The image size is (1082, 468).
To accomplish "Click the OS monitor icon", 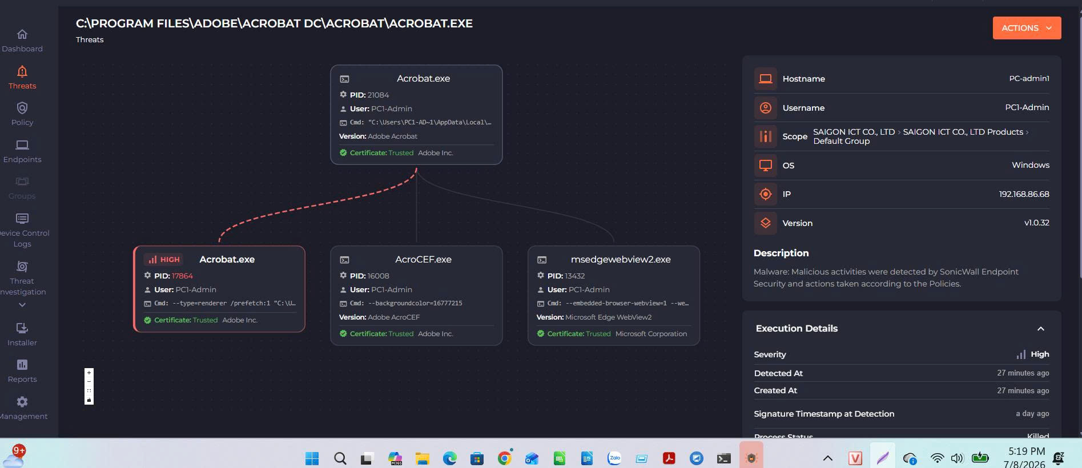I will [x=765, y=166].
